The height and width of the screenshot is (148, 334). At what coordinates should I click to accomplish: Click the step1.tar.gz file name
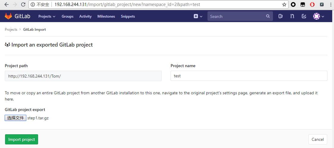[x=38, y=118]
